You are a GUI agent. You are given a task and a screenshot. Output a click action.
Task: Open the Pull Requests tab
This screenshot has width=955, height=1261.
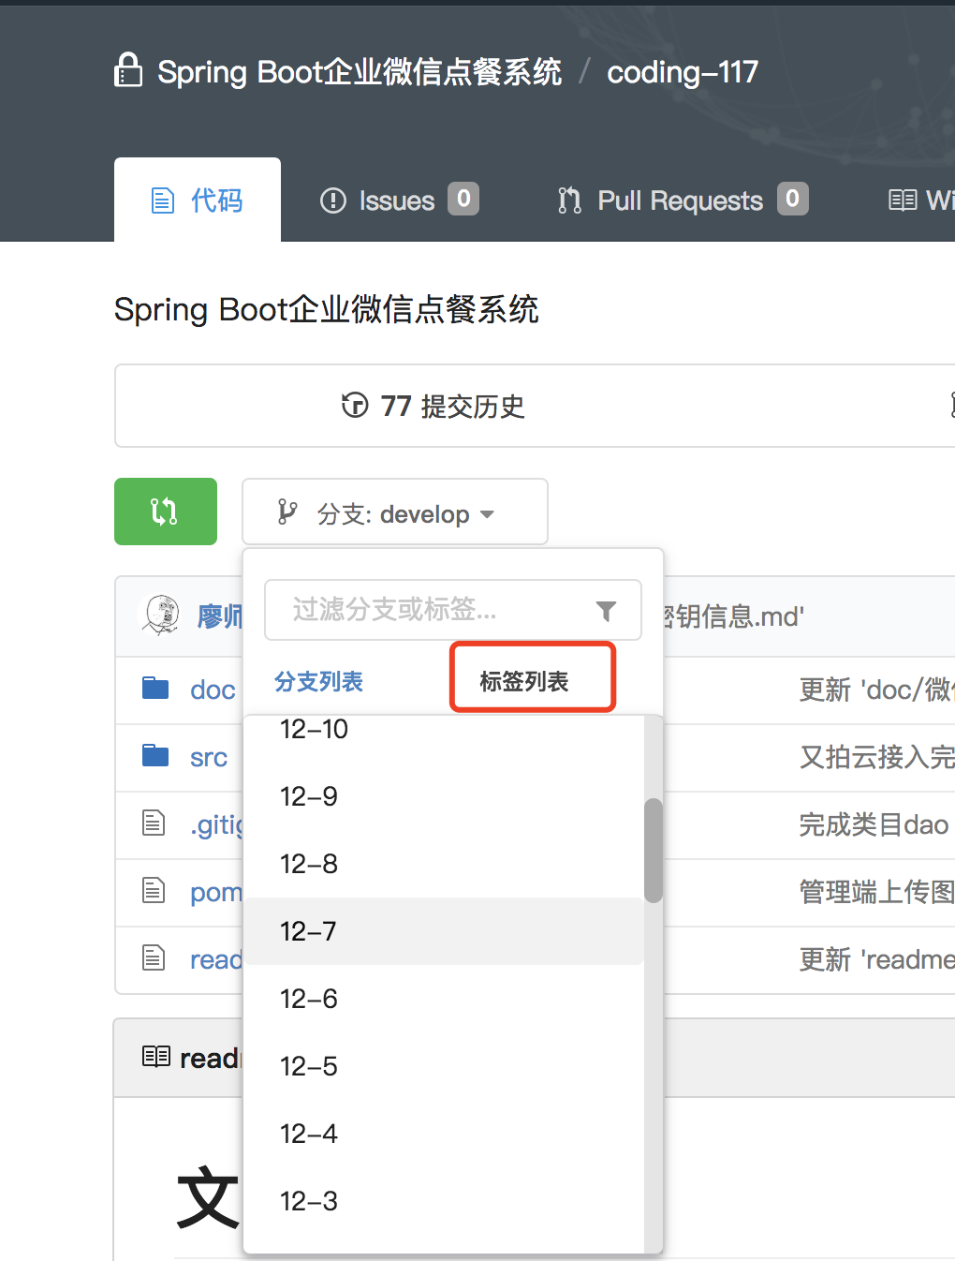tap(682, 200)
